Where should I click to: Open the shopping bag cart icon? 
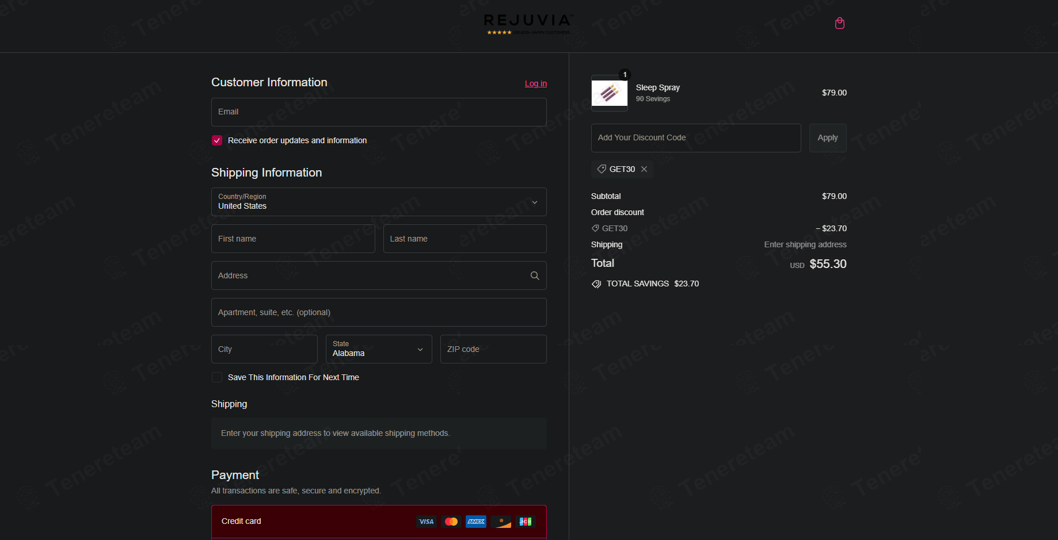(x=839, y=23)
